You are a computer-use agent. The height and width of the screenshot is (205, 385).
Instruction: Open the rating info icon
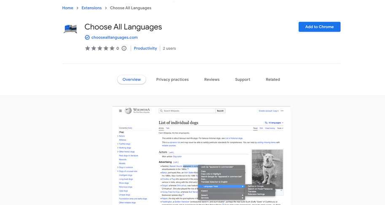tap(124, 49)
